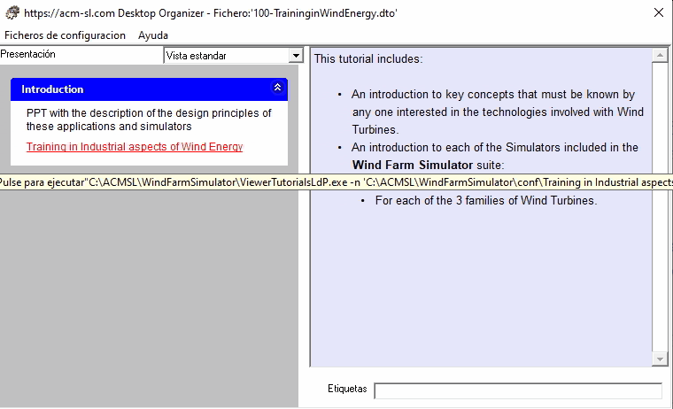
Task: Click 'An introduction to key concepts' bullet
Action: 498,112
